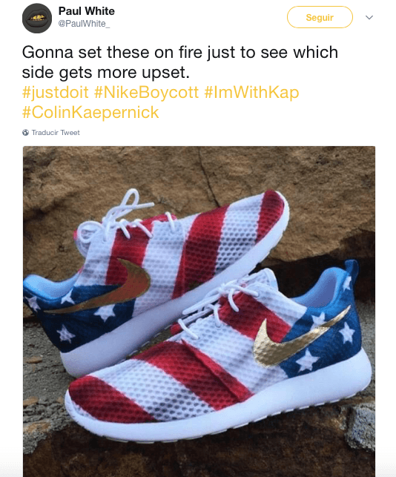The height and width of the screenshot is (477, 396).
Task: Click the gold swoosh on the front shoe
Action: point(301,338)
